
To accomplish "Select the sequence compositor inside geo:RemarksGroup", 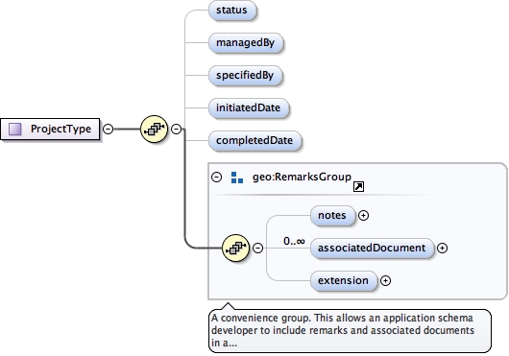I will pos(236,248).
